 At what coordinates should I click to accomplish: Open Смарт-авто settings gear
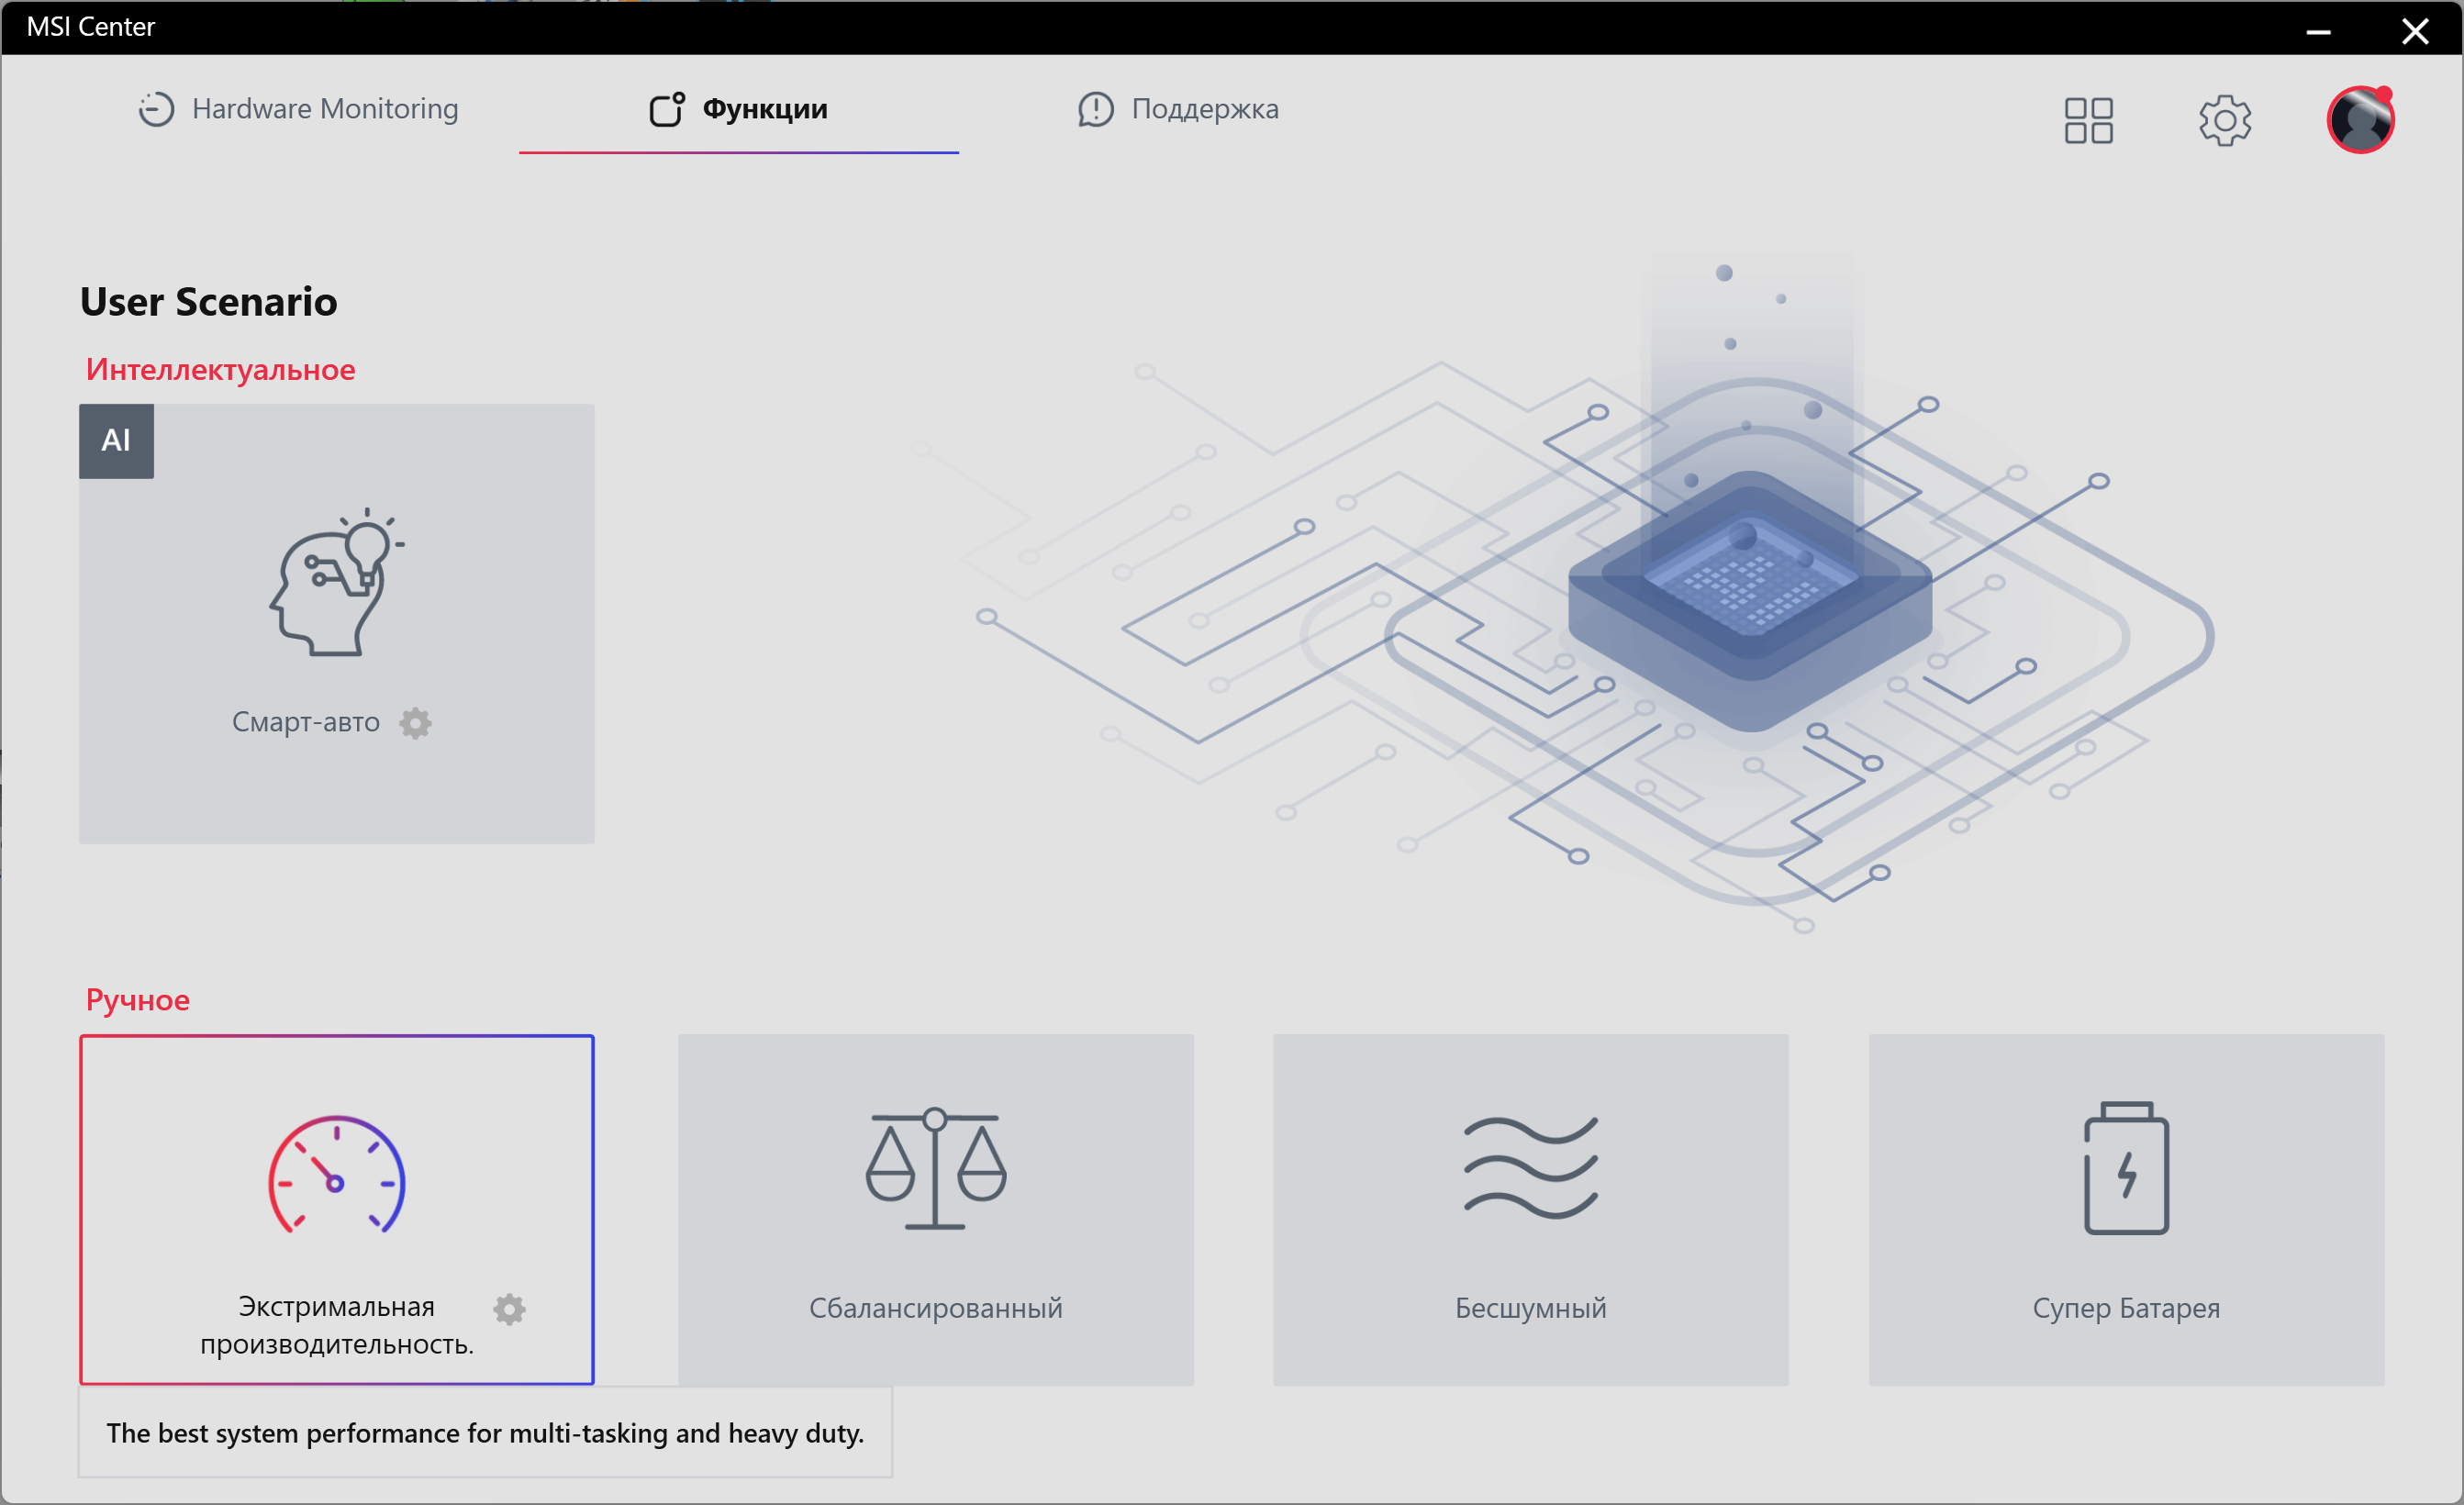(x=416, y=723)
